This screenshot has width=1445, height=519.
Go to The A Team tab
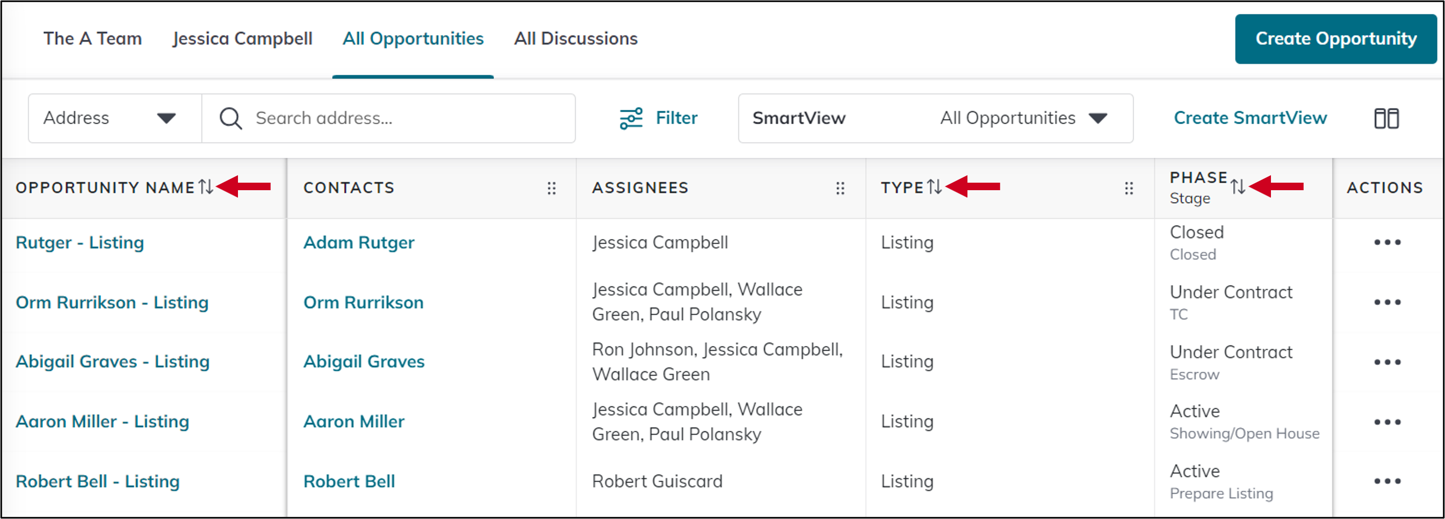[92, 39]
